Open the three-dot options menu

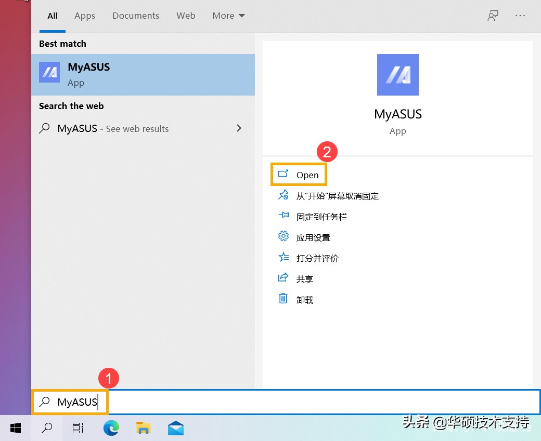coord(520,16)
